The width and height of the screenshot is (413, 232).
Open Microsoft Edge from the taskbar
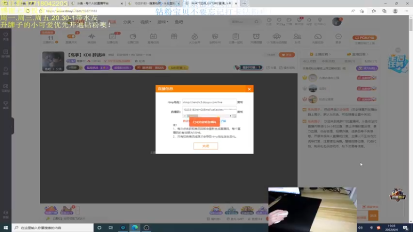point(135,227)
